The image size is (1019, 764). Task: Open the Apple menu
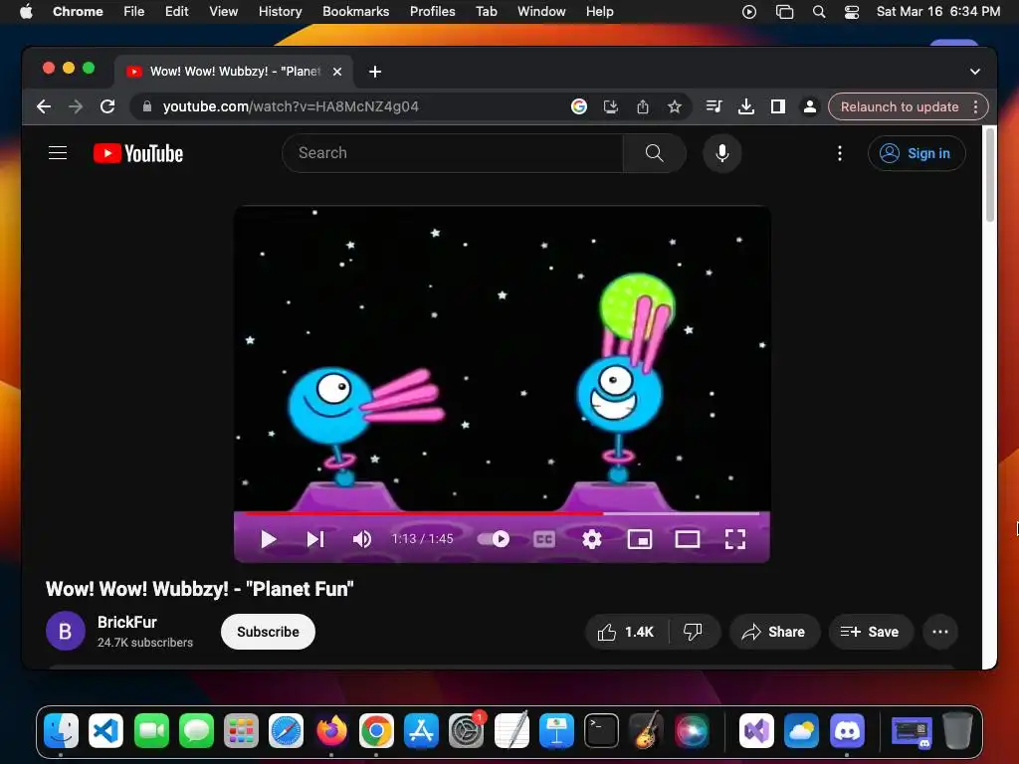pos(26,11)
